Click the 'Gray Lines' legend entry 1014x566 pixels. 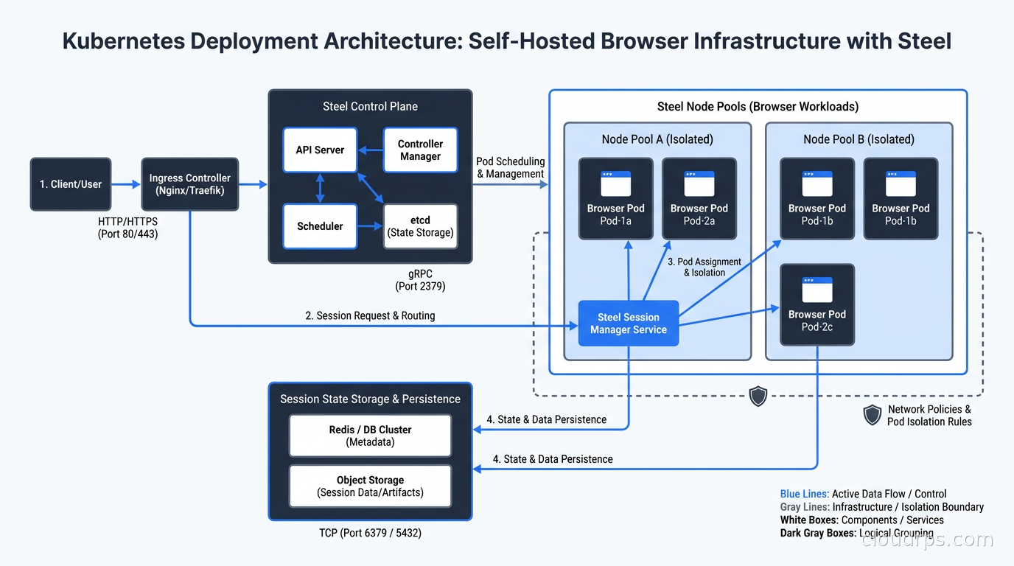[882, 507]
